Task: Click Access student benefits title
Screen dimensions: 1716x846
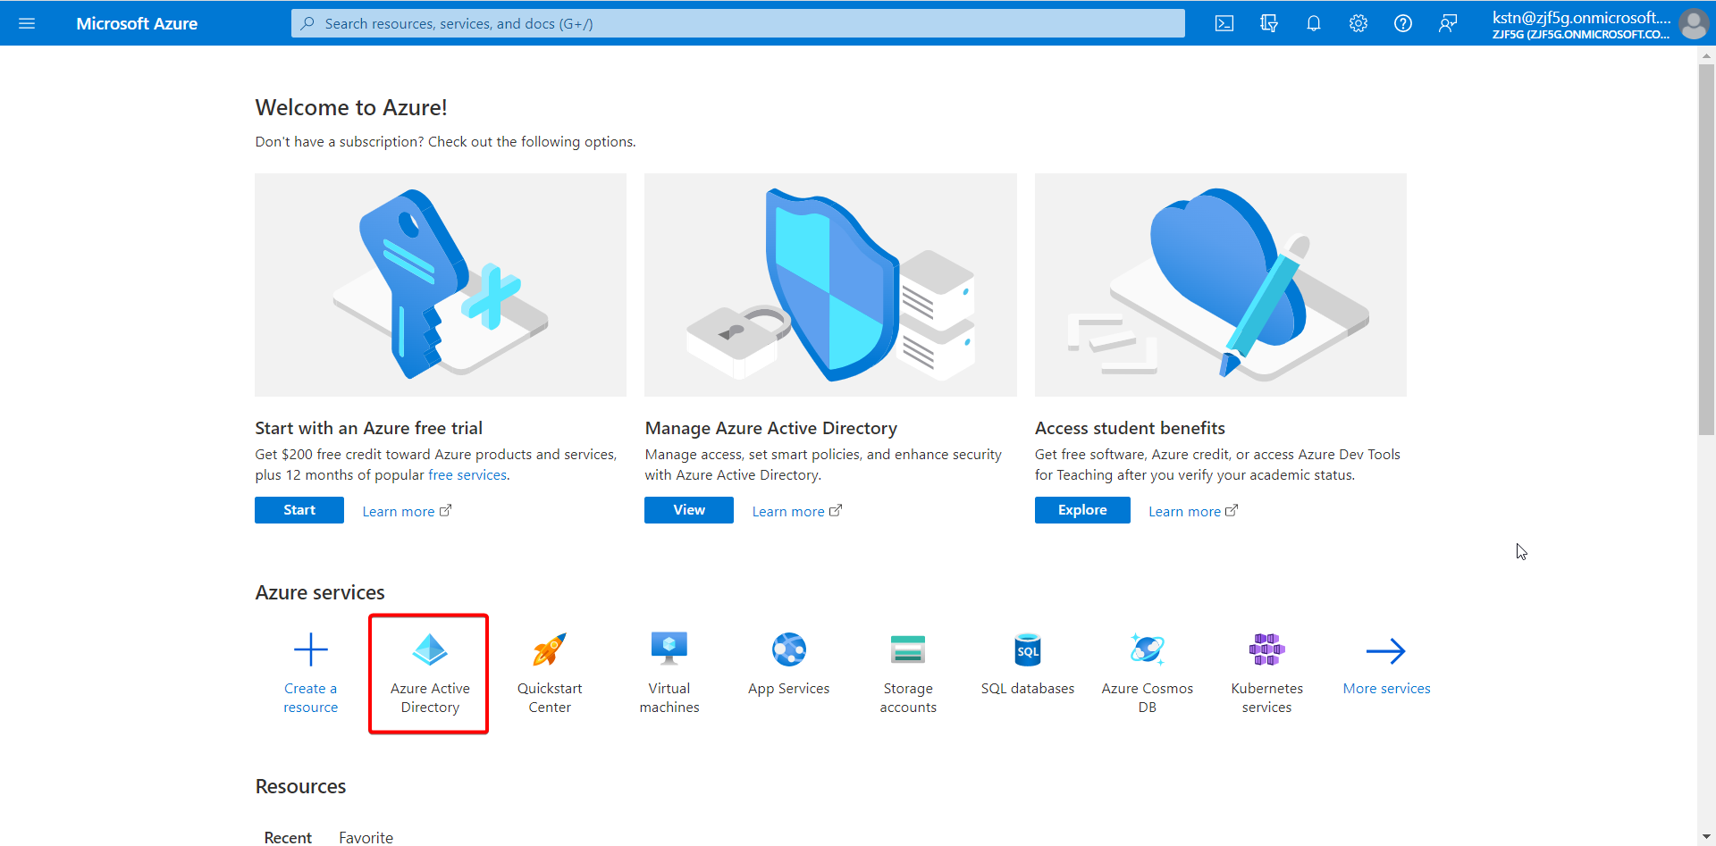Action: (1130, 428)
